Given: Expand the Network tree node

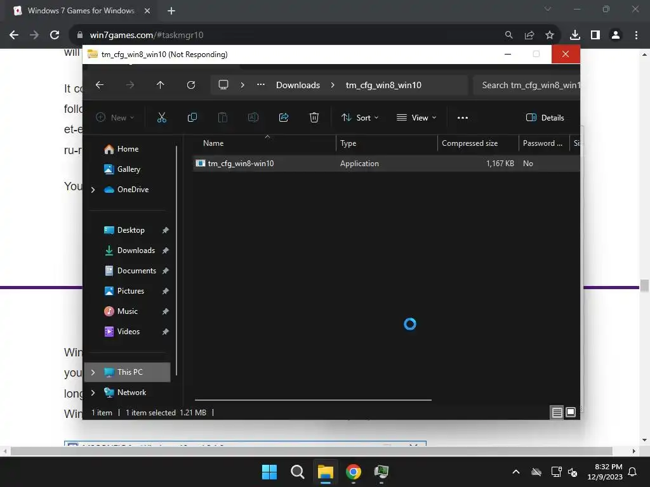Looking at the screenshot, I should [93, 393].
